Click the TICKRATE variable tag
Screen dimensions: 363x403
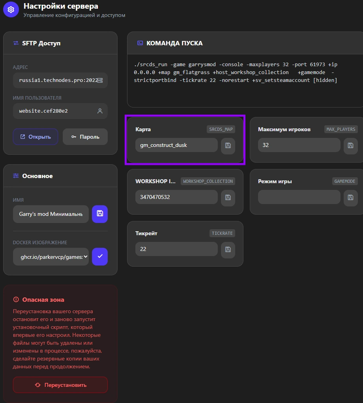(x=222, y=233)
